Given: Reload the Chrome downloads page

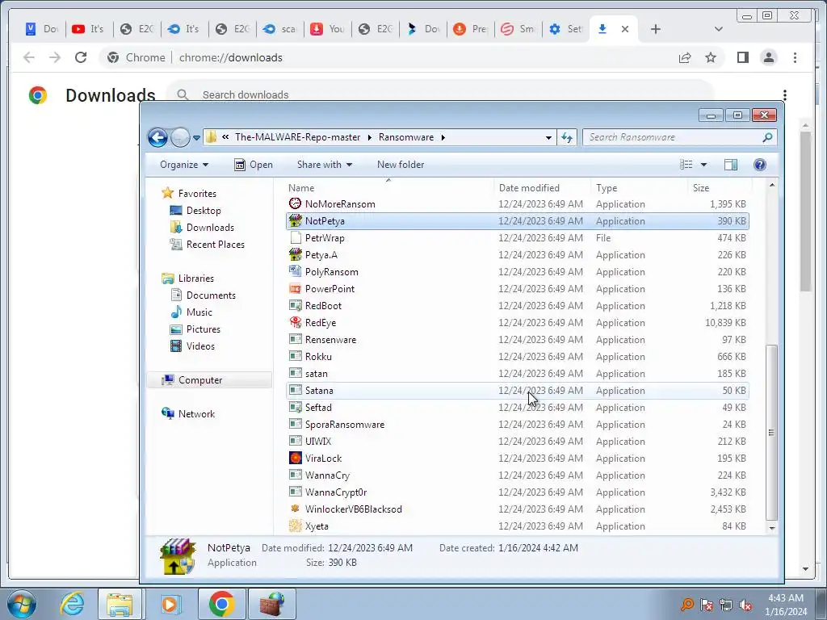Looking at the screenshot, I should pos(81,57).
